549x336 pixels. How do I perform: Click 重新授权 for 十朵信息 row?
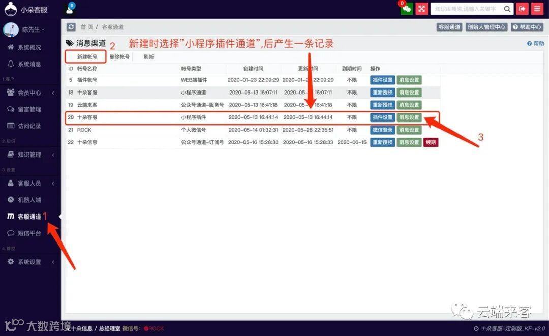tap(382, 142)
